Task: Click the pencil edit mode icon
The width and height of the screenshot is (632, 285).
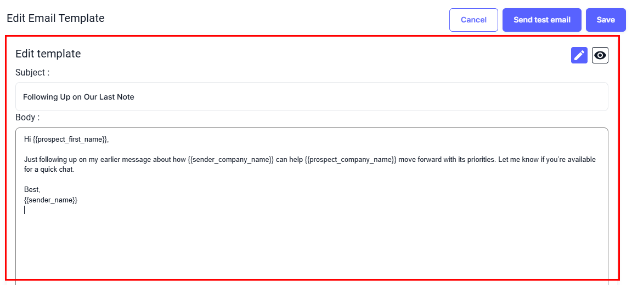Action: [x=579, y=55]
